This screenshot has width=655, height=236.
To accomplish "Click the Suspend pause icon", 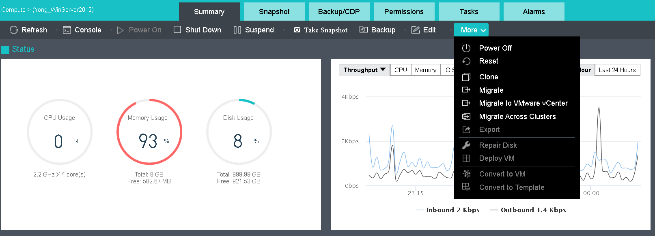I will [x=237, y=30].
